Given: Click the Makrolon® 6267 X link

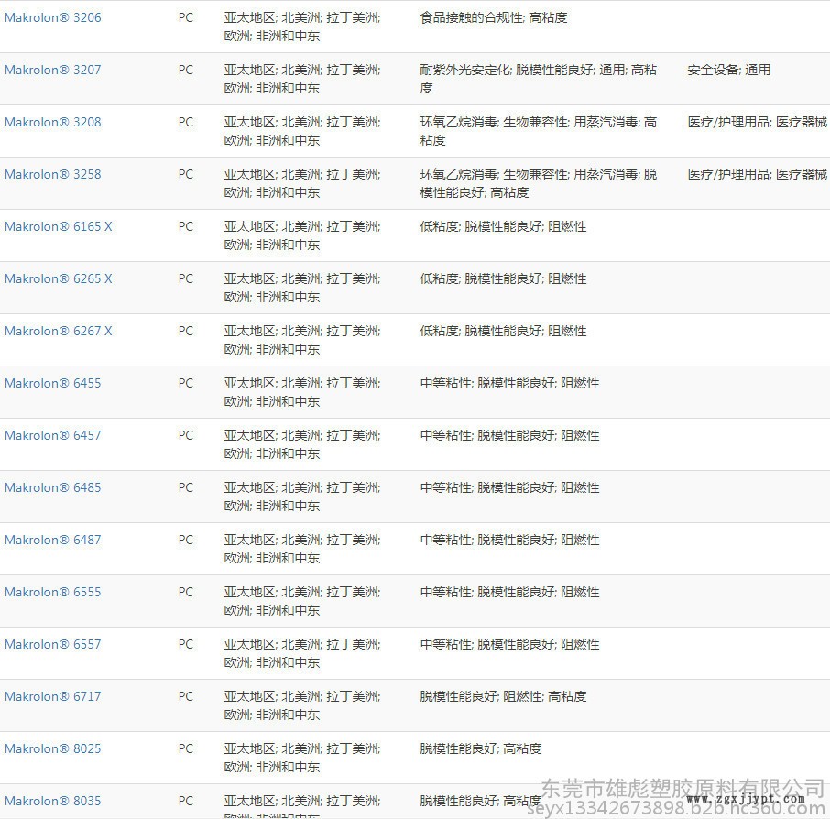Looking at the screenshot, I should pyautogui.click(x=58, y=331).
